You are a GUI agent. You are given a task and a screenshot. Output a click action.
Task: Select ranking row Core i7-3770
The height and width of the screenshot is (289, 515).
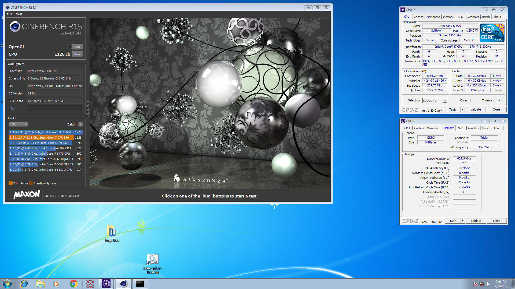[x=46, y=154]
